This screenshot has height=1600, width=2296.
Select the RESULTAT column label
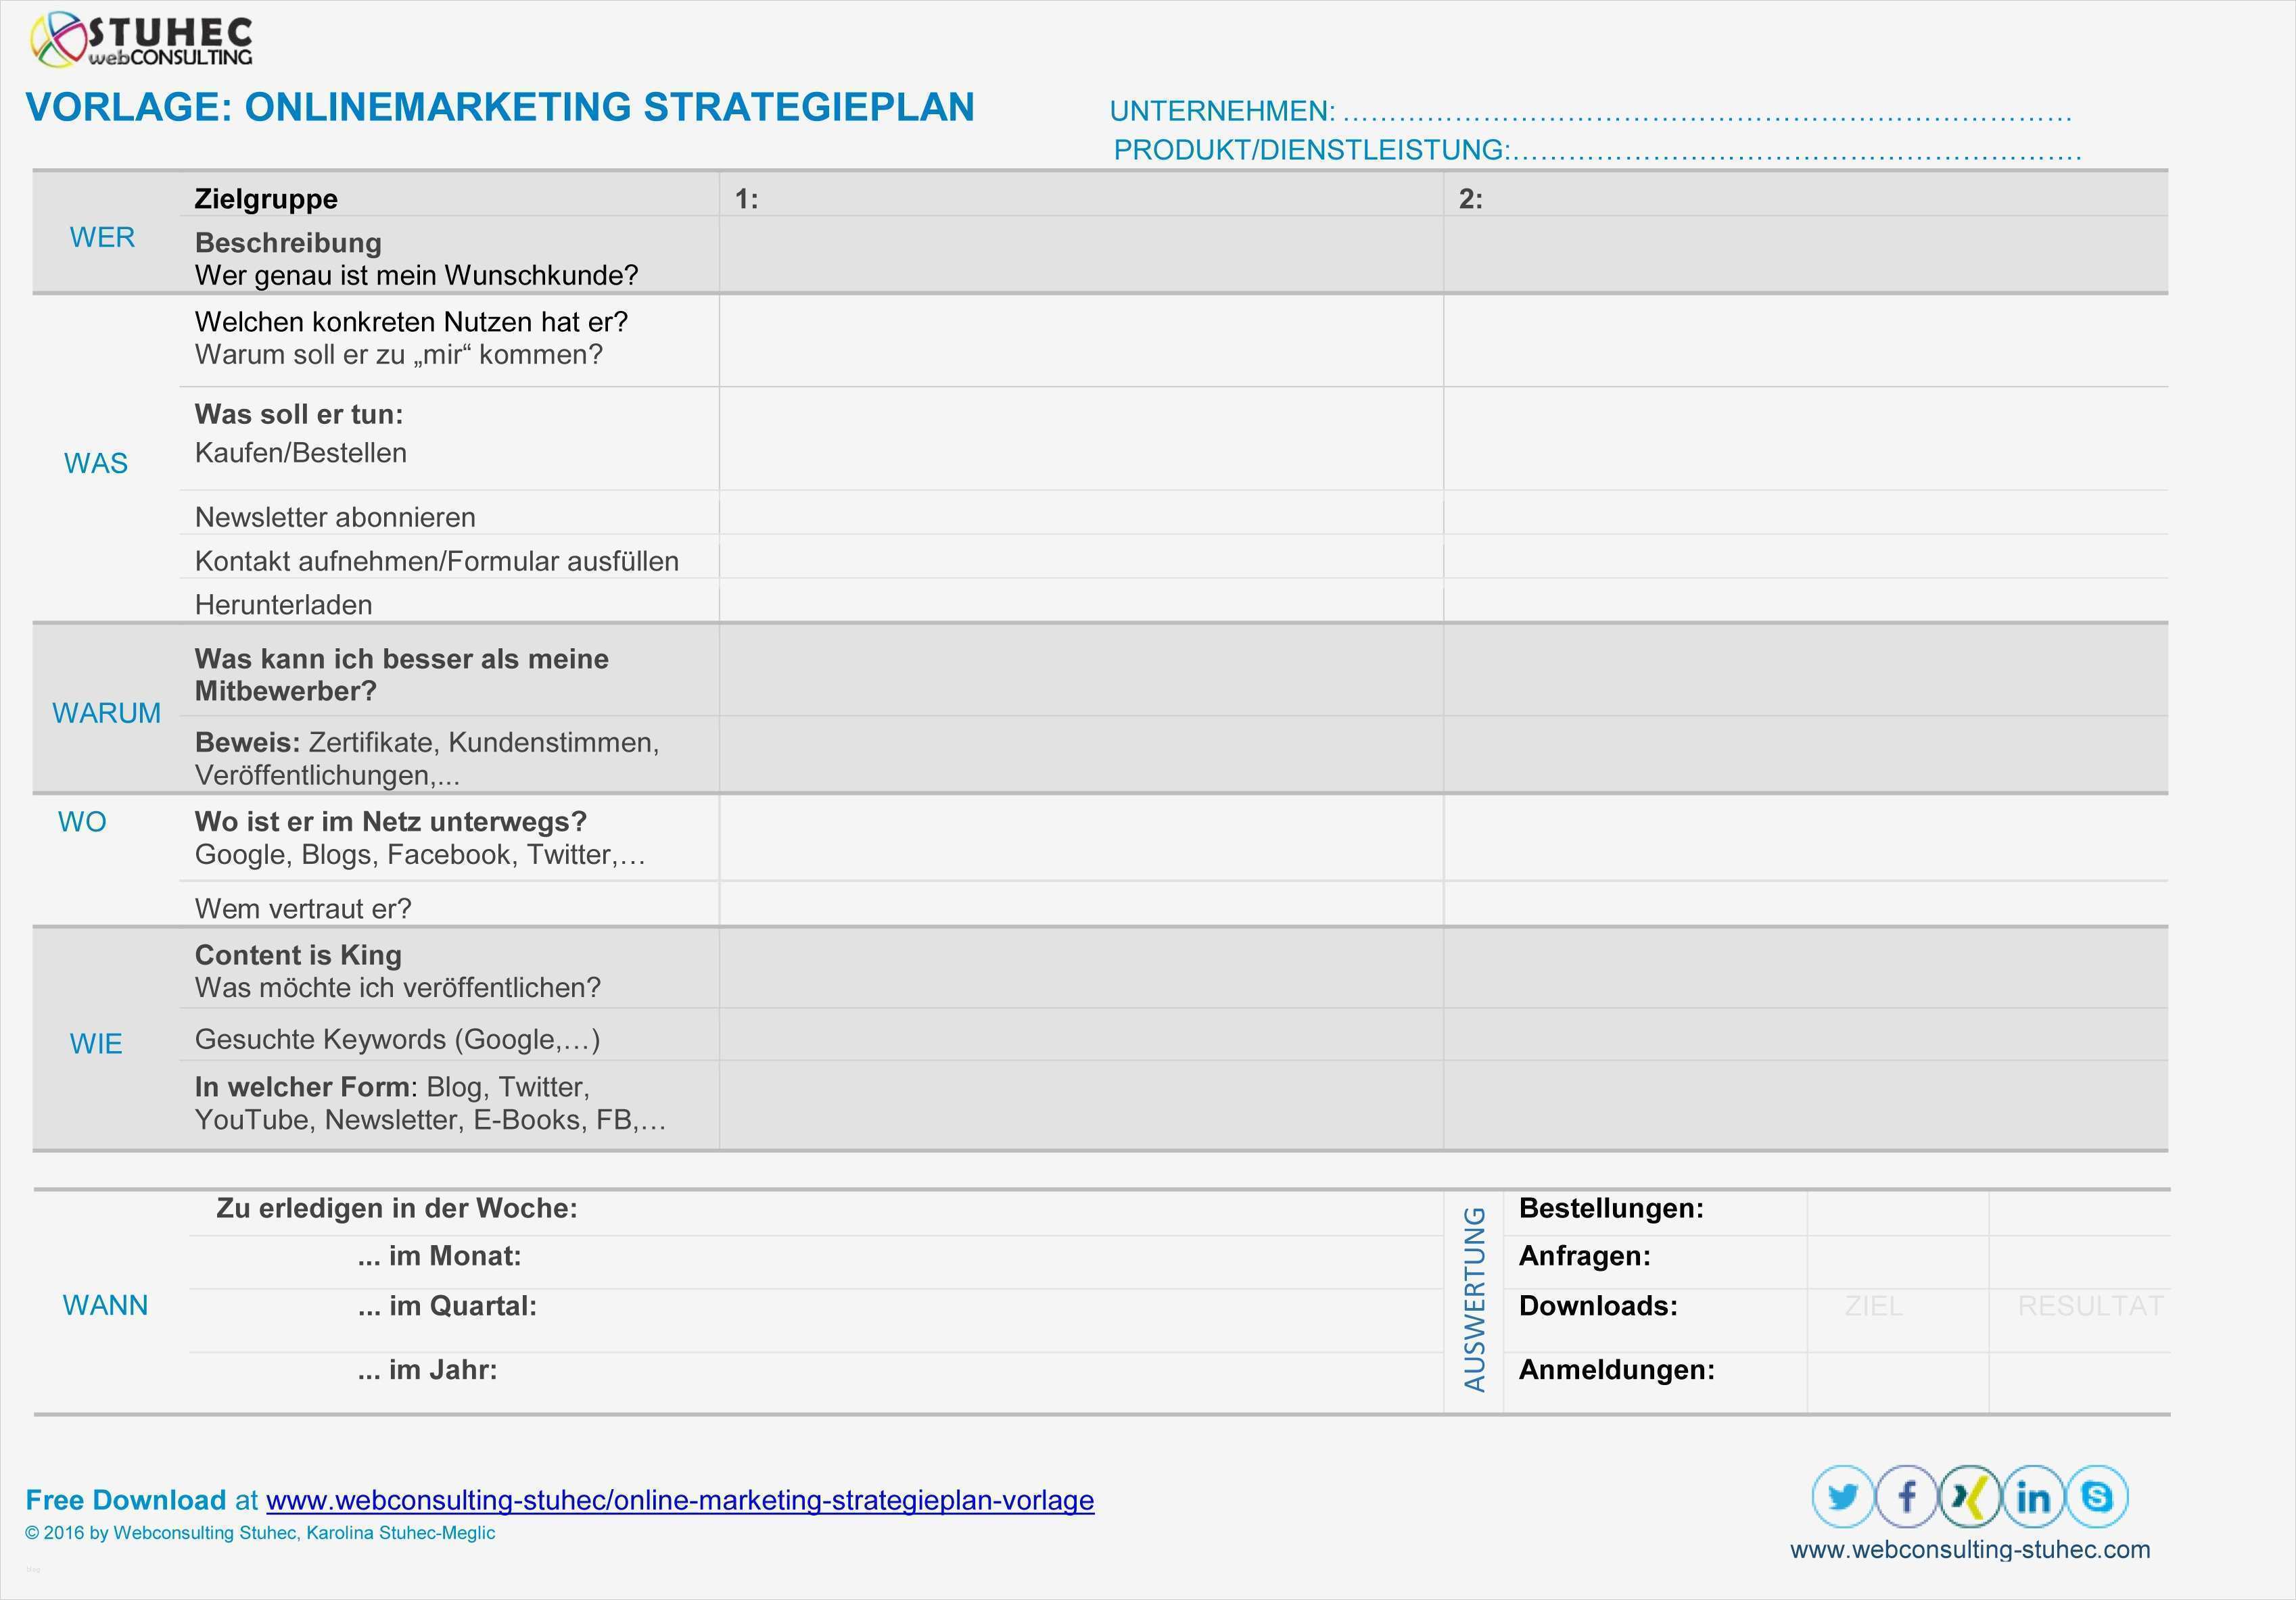tap(2090, 1305)
